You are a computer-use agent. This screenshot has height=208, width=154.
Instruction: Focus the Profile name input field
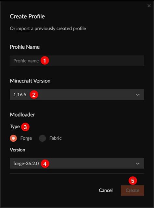coord(77,61)
